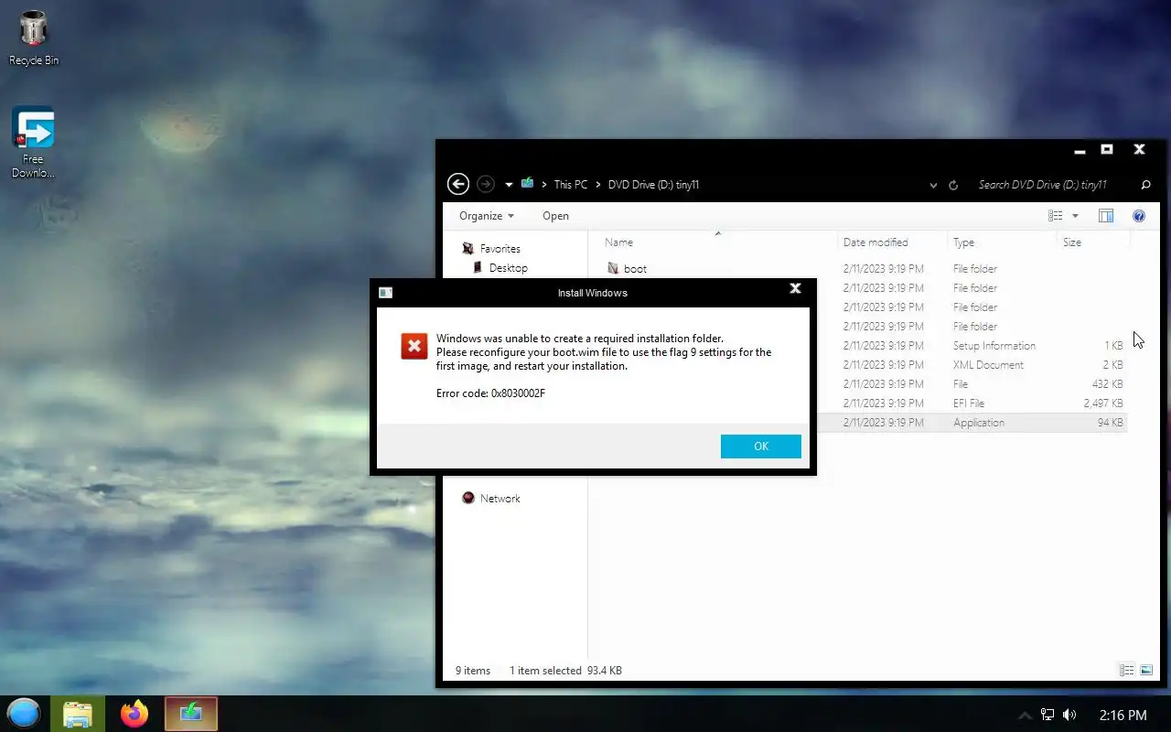Open File Explorer from the taskbar
1171x732 pixels.
(x=78, y=714)
